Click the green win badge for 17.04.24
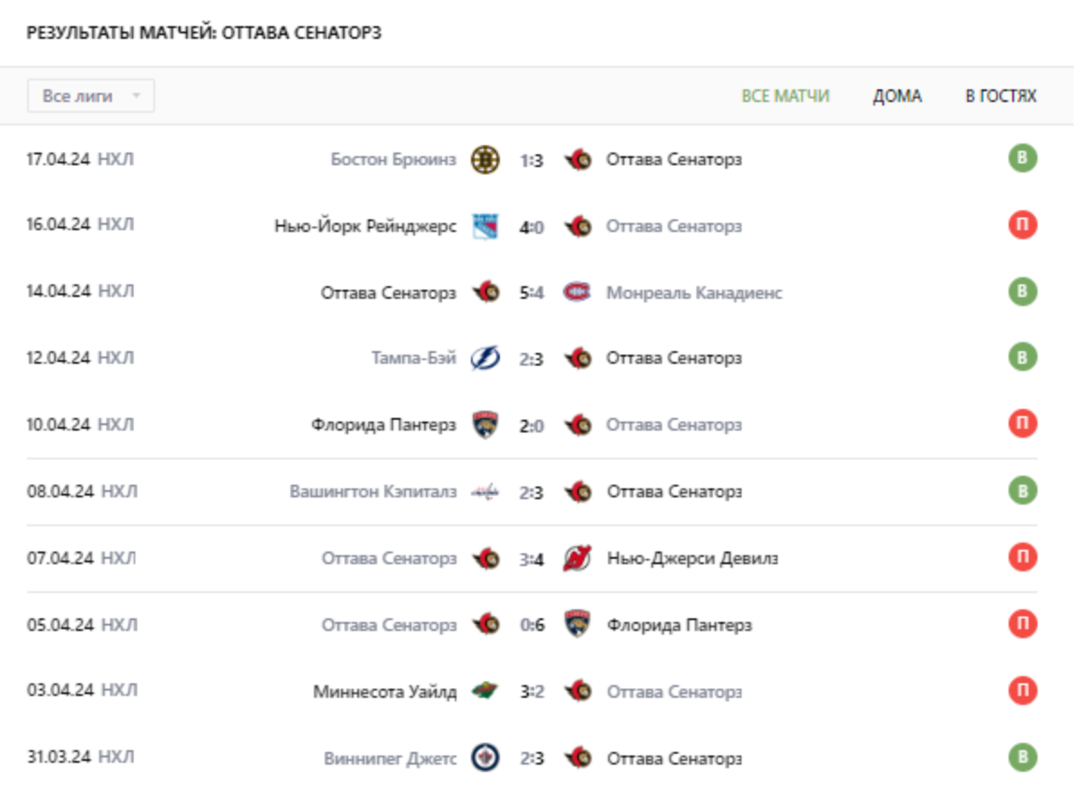Image resolution: width=1079 pixels, height=807 pixels. tap(1022, 159)
